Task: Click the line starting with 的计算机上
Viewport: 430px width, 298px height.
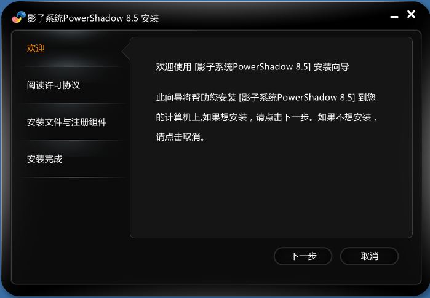Action: pyautogui.click(x=267, y=117)
